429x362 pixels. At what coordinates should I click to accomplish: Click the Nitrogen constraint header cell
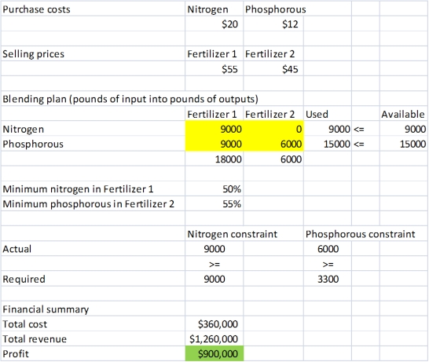[x=232, y=234]
